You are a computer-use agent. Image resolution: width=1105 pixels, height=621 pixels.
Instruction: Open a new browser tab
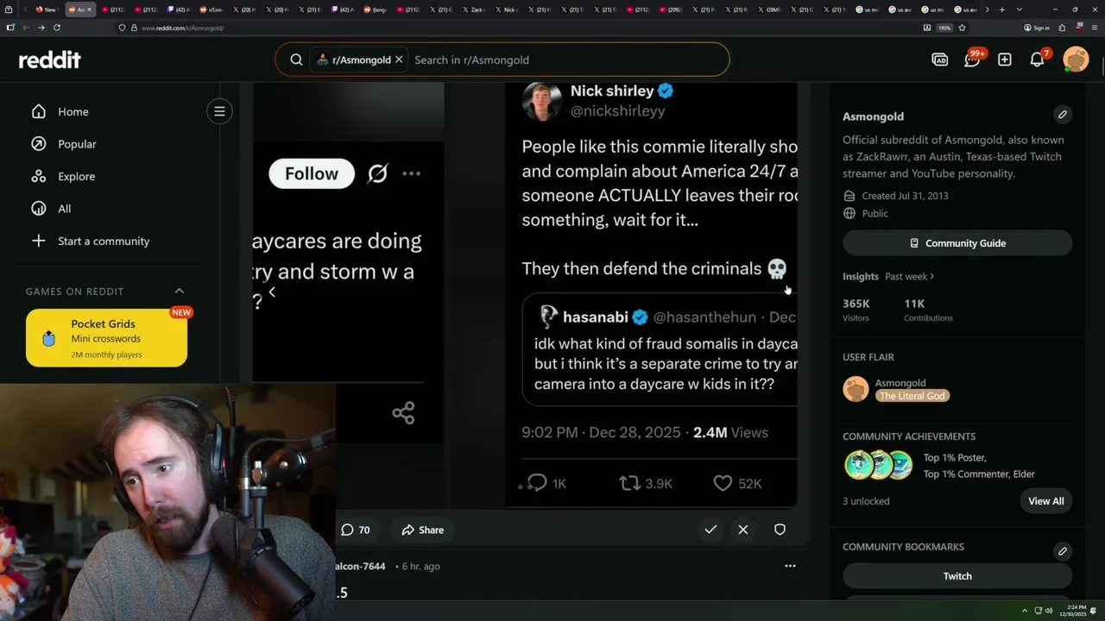1001,9
